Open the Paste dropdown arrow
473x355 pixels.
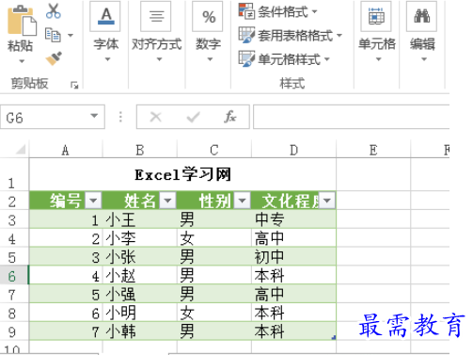click(x=22, y=61)
